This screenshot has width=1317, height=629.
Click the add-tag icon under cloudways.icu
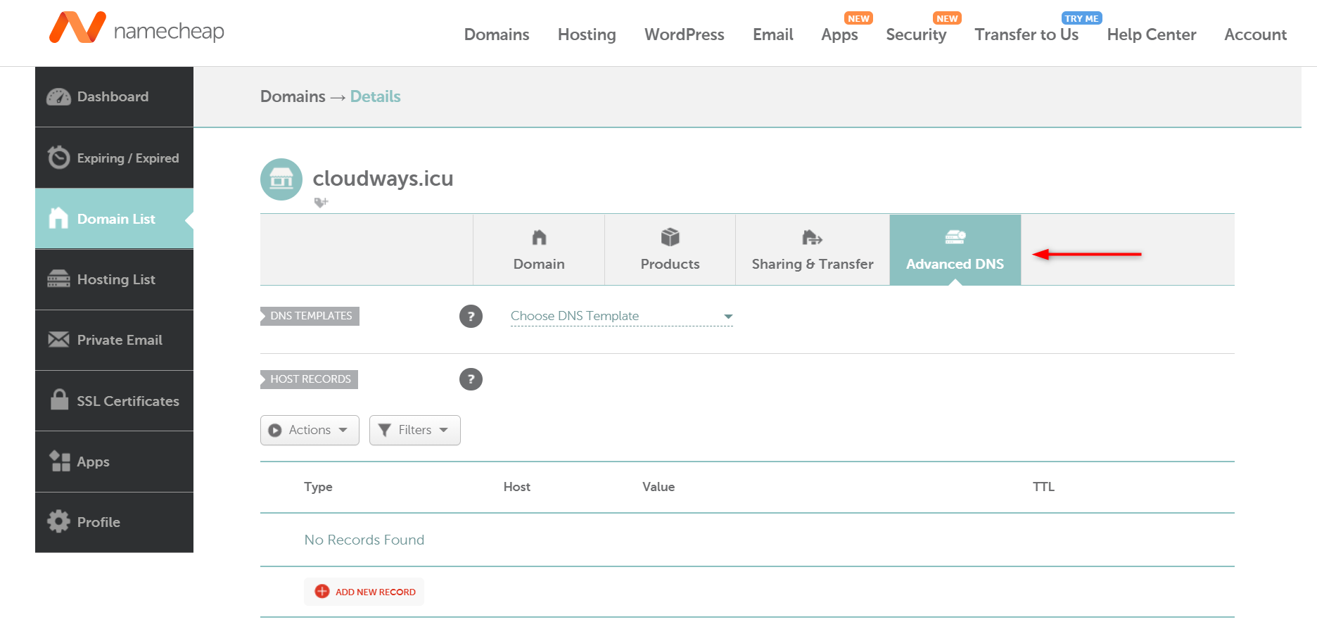pos(321,203)
